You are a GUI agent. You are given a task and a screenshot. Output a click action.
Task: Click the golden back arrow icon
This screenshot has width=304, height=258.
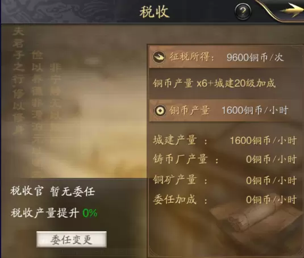coord(290,10)
